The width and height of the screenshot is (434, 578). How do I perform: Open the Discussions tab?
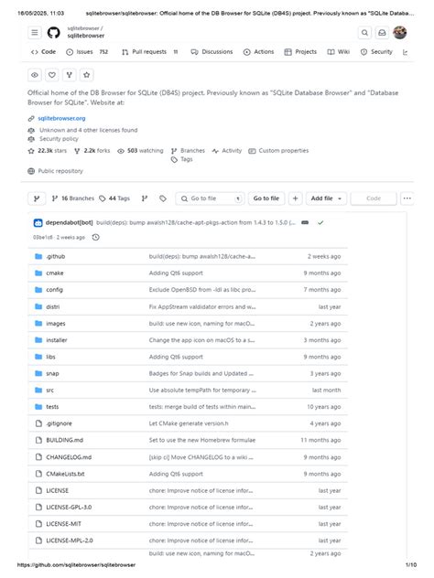click(x=212, y=52)
